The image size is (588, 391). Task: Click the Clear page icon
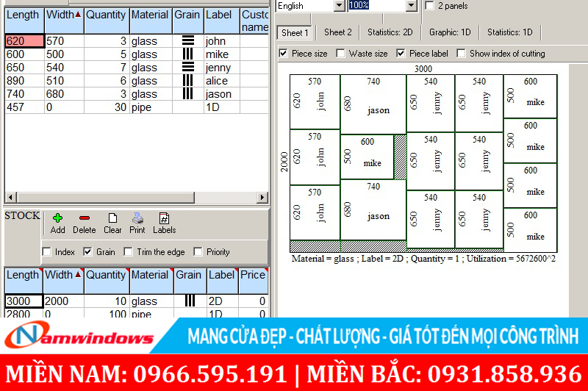(112, 218)
